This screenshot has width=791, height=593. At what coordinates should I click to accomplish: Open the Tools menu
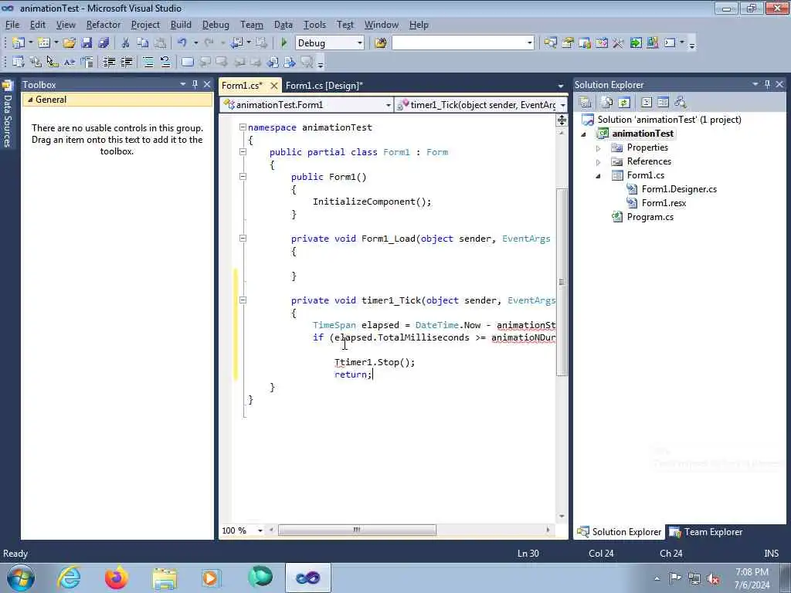[314, 25]
